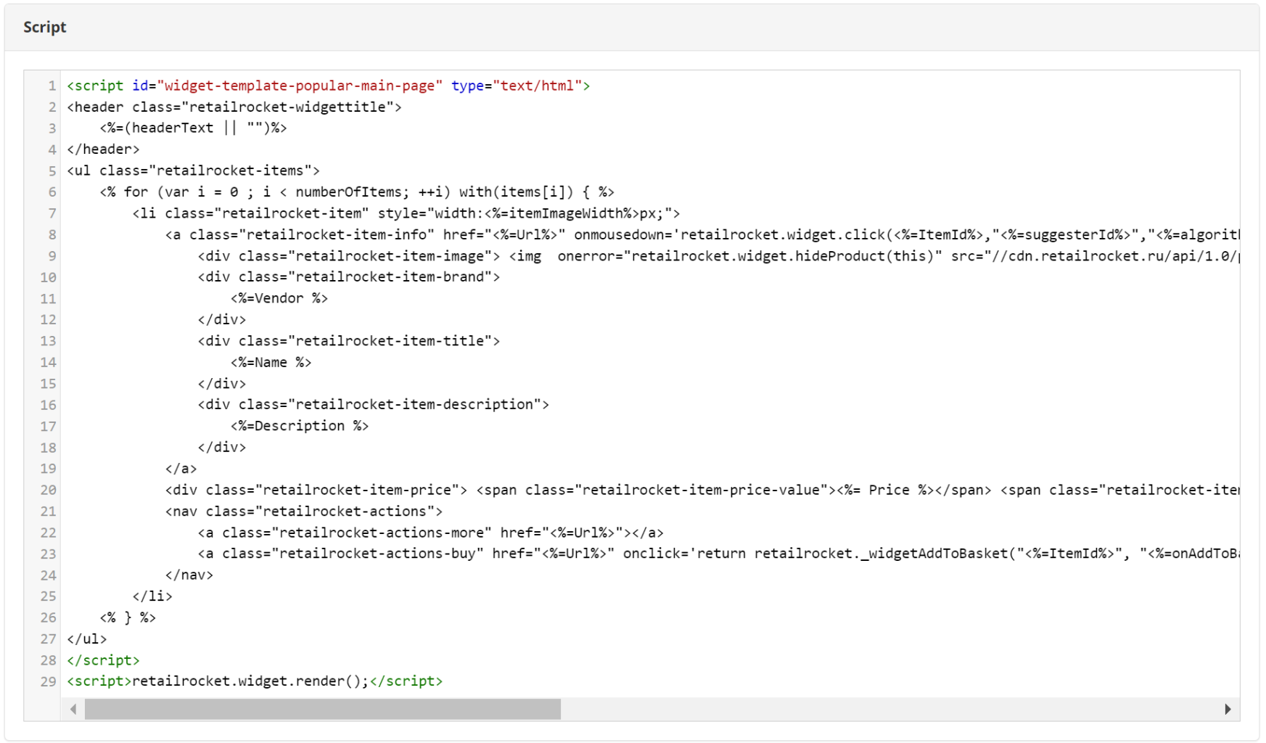Click the closing </ul> tag
Screen dimensions: 1266x743
[x=87, y=639]
